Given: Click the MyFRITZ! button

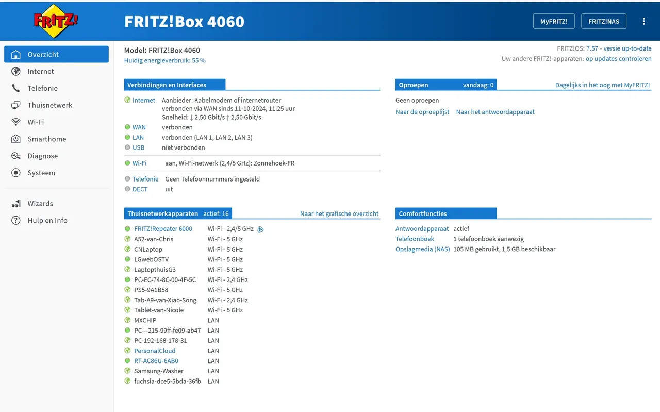Looking at the screenshot, I should click(554, 21).
